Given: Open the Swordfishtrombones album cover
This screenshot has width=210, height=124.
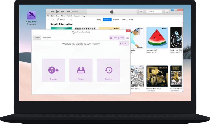Looking at the screenshot, I should 176,76.
